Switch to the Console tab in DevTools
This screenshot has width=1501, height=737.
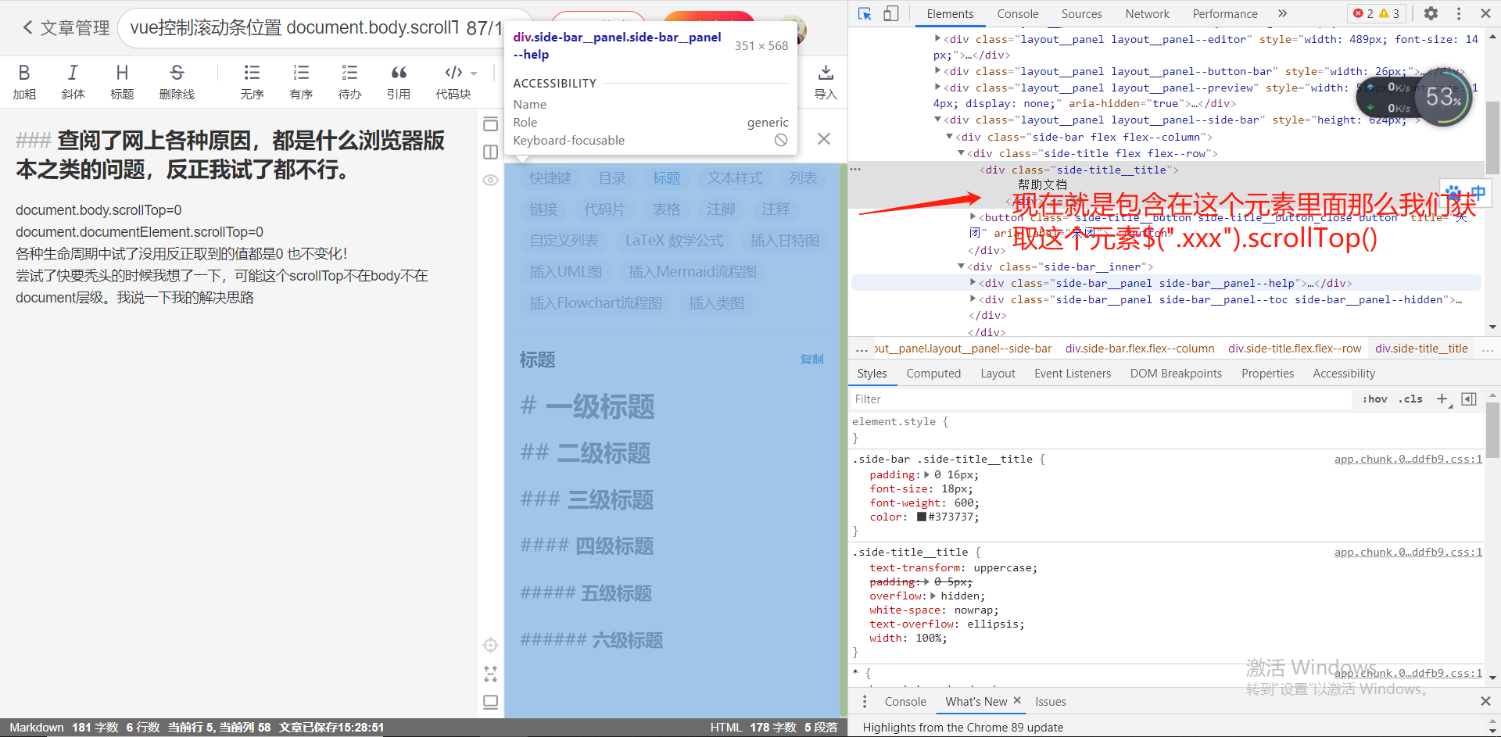pyautogui.click(x=1017, y=13)
